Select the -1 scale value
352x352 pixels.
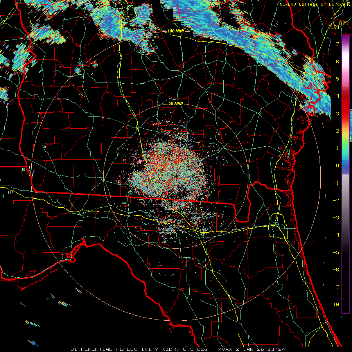[x=336, y=183]
